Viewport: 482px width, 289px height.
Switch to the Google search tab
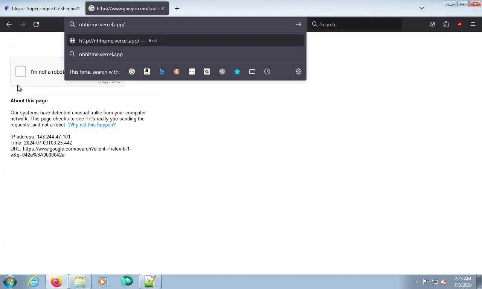point(127,8)
